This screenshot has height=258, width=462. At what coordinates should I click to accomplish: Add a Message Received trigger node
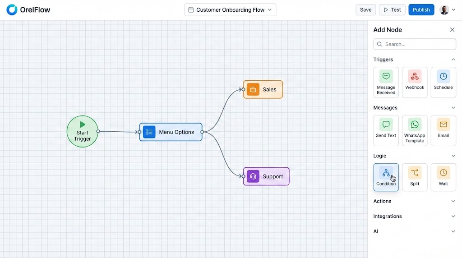(x=386, y=82)
